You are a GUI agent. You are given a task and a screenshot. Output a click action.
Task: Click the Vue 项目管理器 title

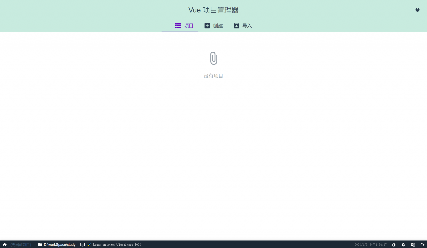tap(213, 10)
